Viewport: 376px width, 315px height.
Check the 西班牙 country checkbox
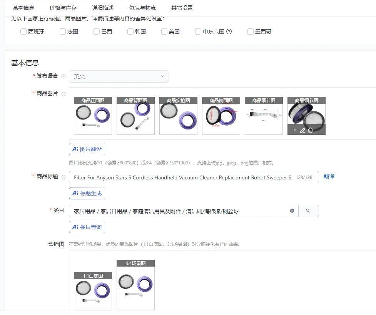click(x=23, y=31)
